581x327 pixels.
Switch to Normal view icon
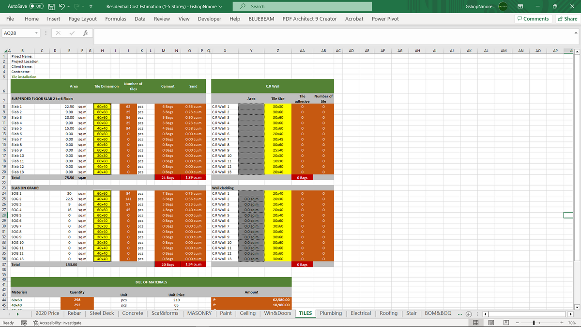click(x=475, y=323)
